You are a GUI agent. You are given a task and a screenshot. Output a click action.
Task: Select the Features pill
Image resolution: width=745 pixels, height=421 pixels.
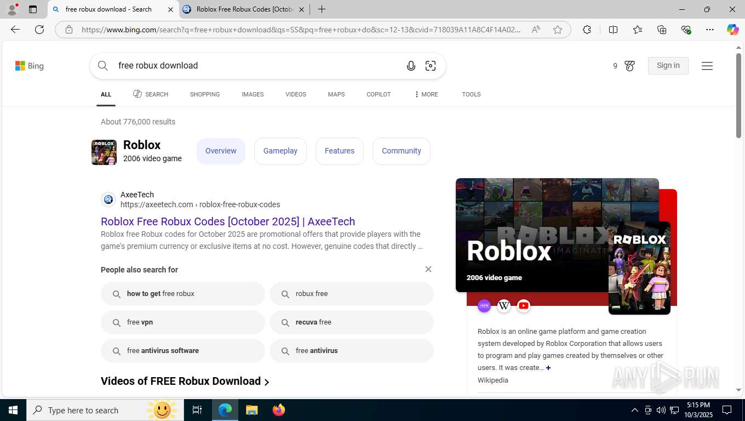click(339, 151)
